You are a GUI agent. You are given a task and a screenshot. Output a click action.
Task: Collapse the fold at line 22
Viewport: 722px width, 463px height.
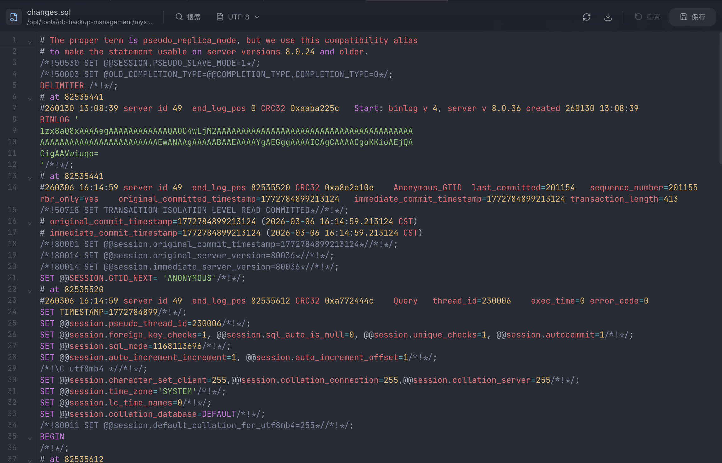tap(30, 292)
